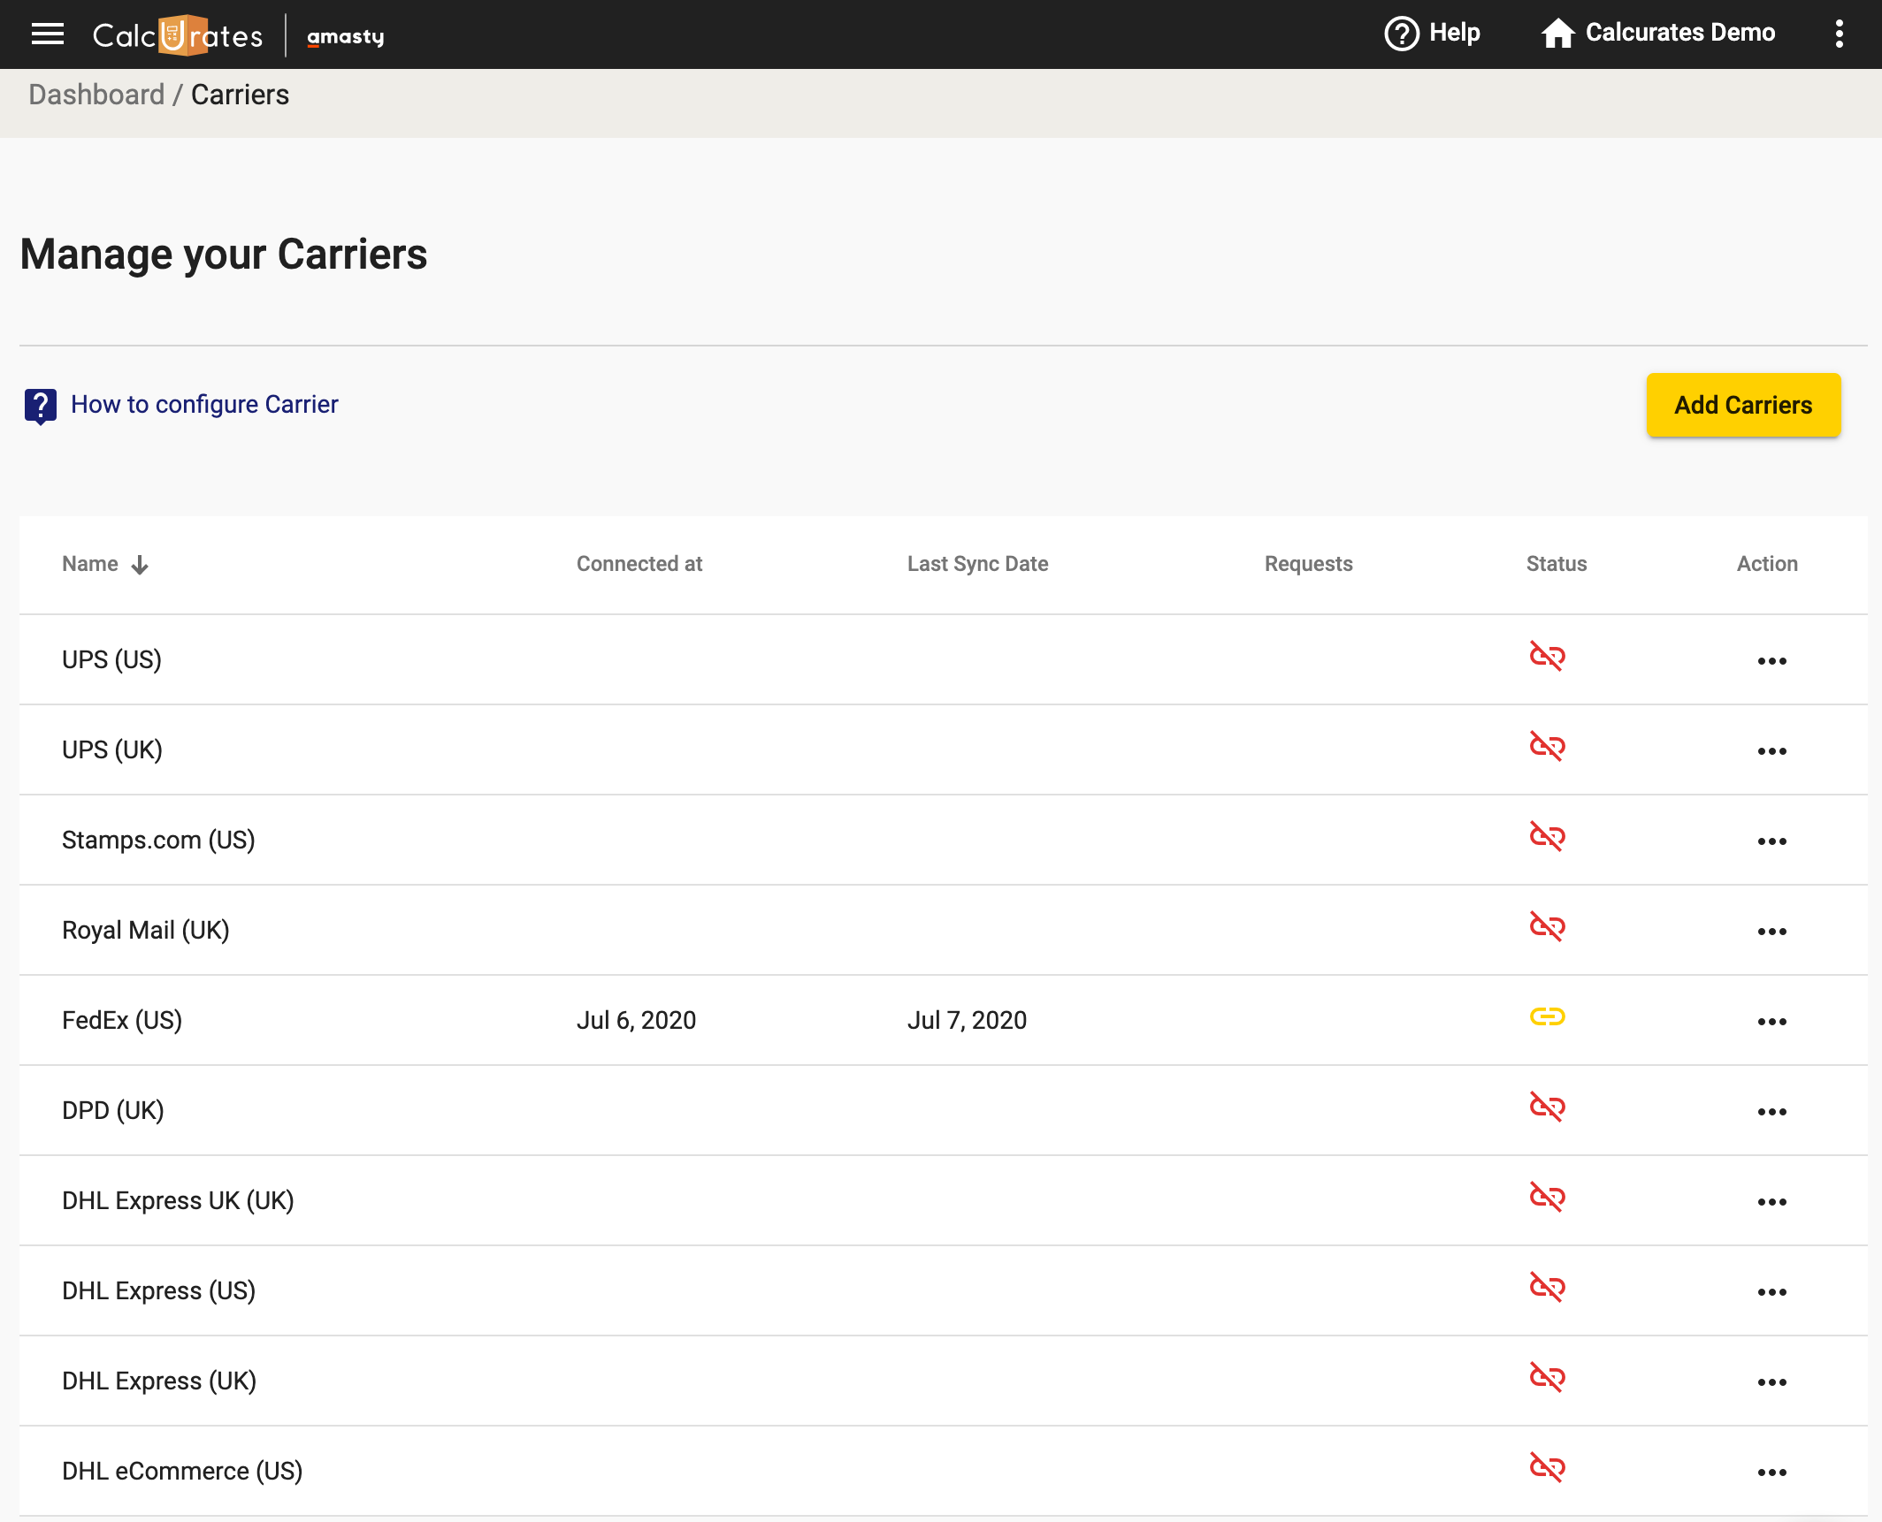Click the Name sort arrow icon
The width and height of the screenshot is (1882, 1522).
pyautogui.click(x=140, y=565)
